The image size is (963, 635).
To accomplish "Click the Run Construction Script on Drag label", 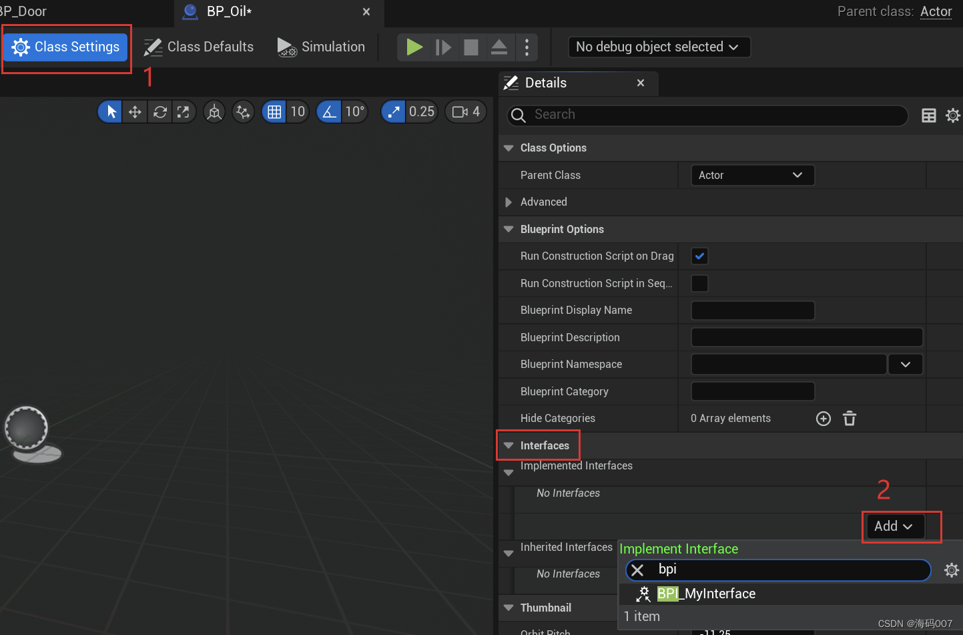I will pos(597,256).
